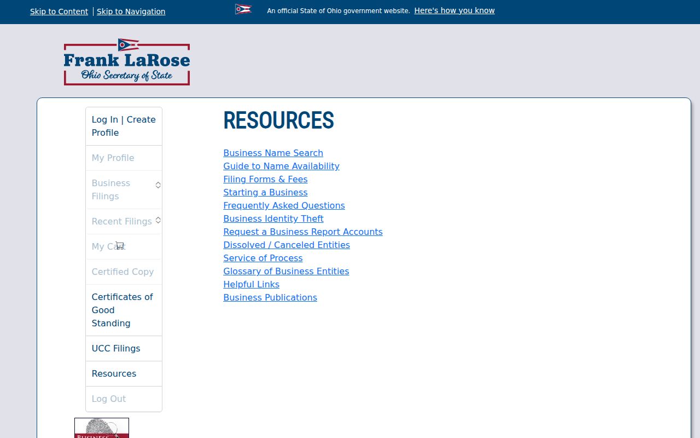Click the Here's how you know link
Screen dimensions: 700x438
454,10
